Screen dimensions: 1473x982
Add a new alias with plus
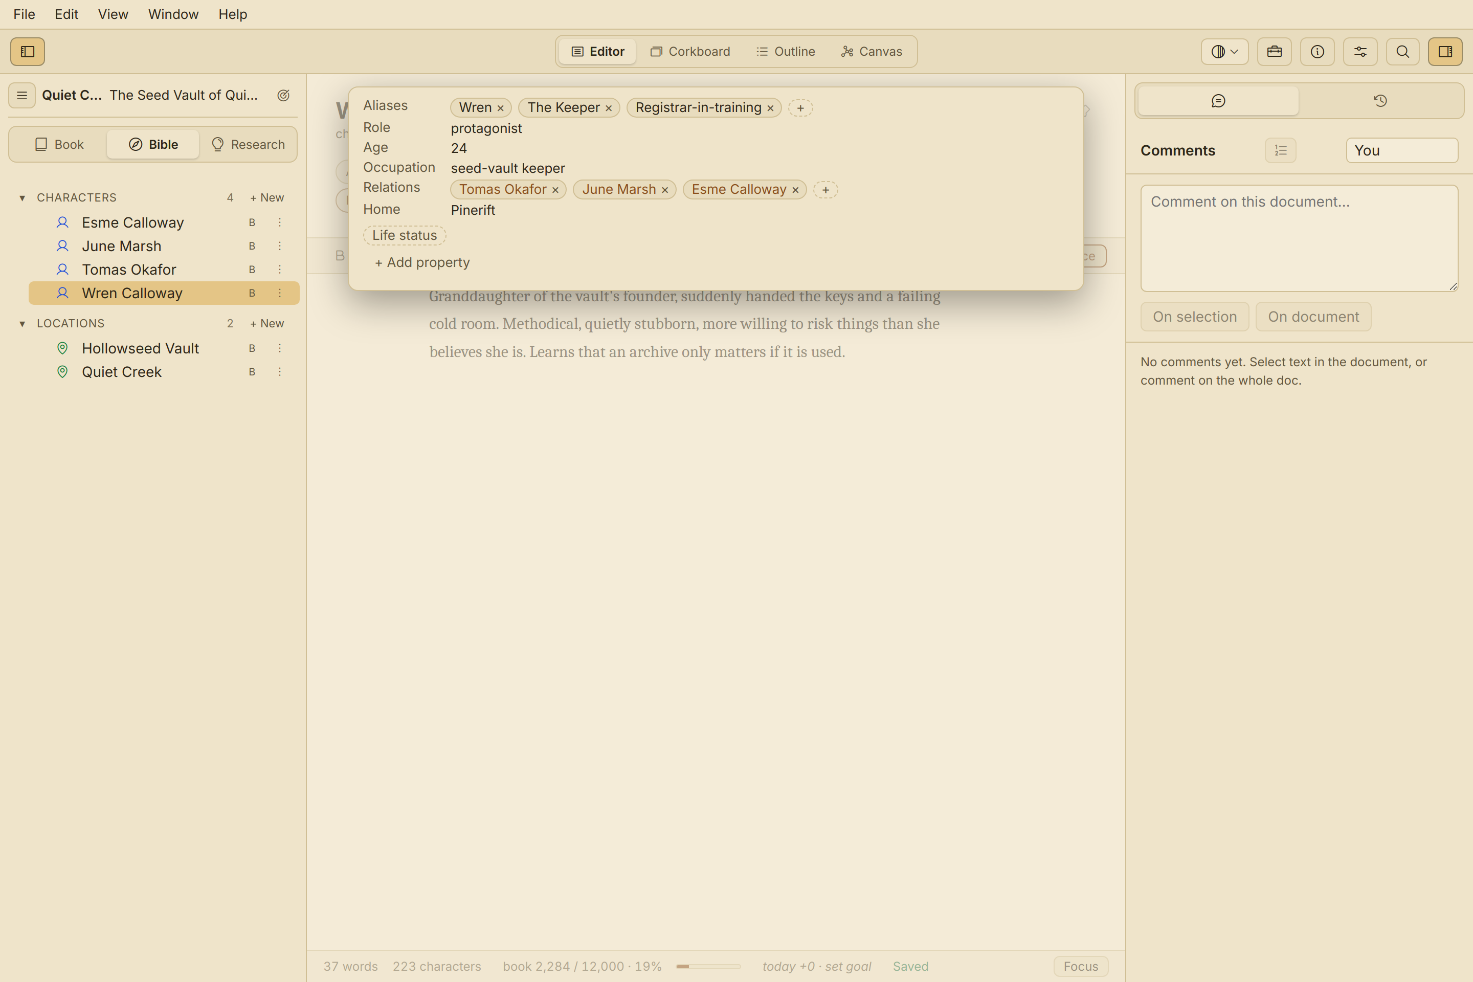click(x=800, y=108)
